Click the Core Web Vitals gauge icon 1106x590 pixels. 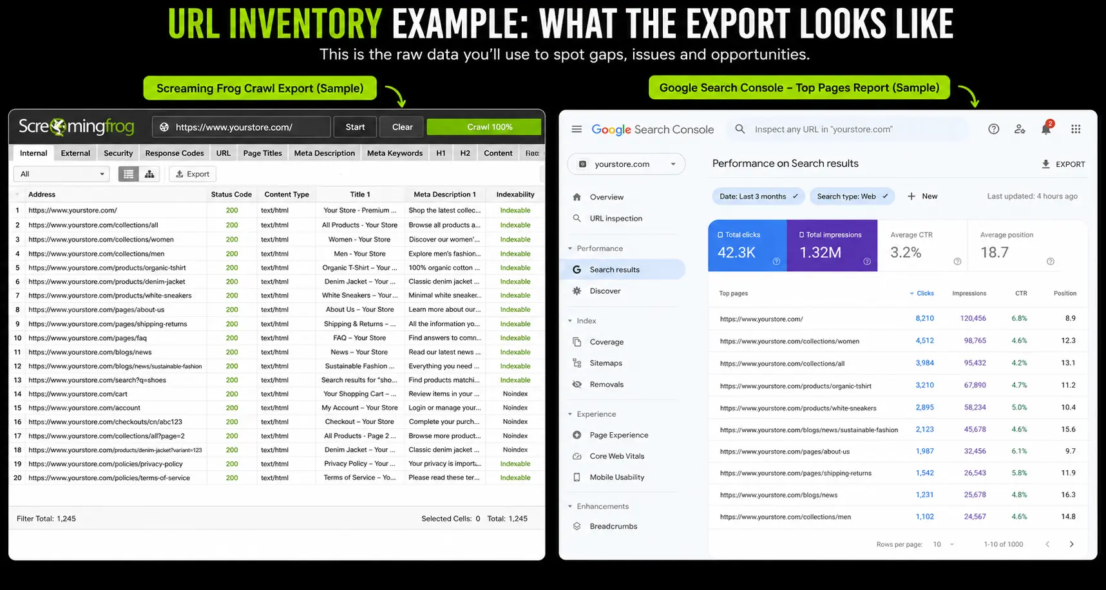[577, 456]
